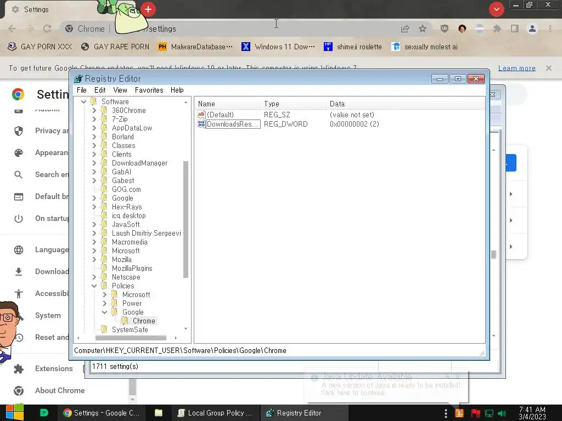
Task: Click the network tray icon
Action: tap(489, 413)
